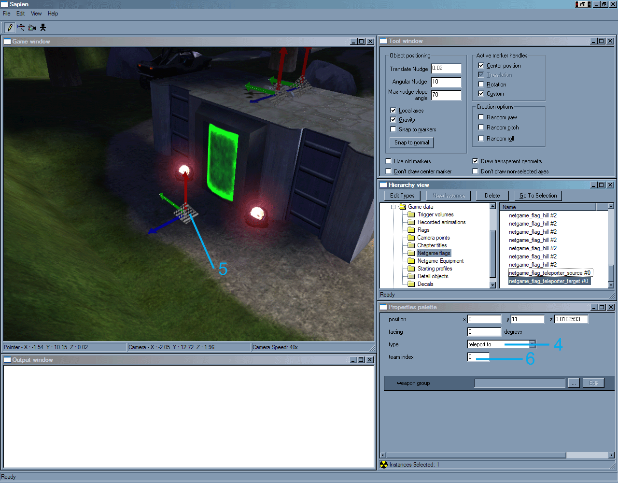Open the View menu

pos(36,14)
